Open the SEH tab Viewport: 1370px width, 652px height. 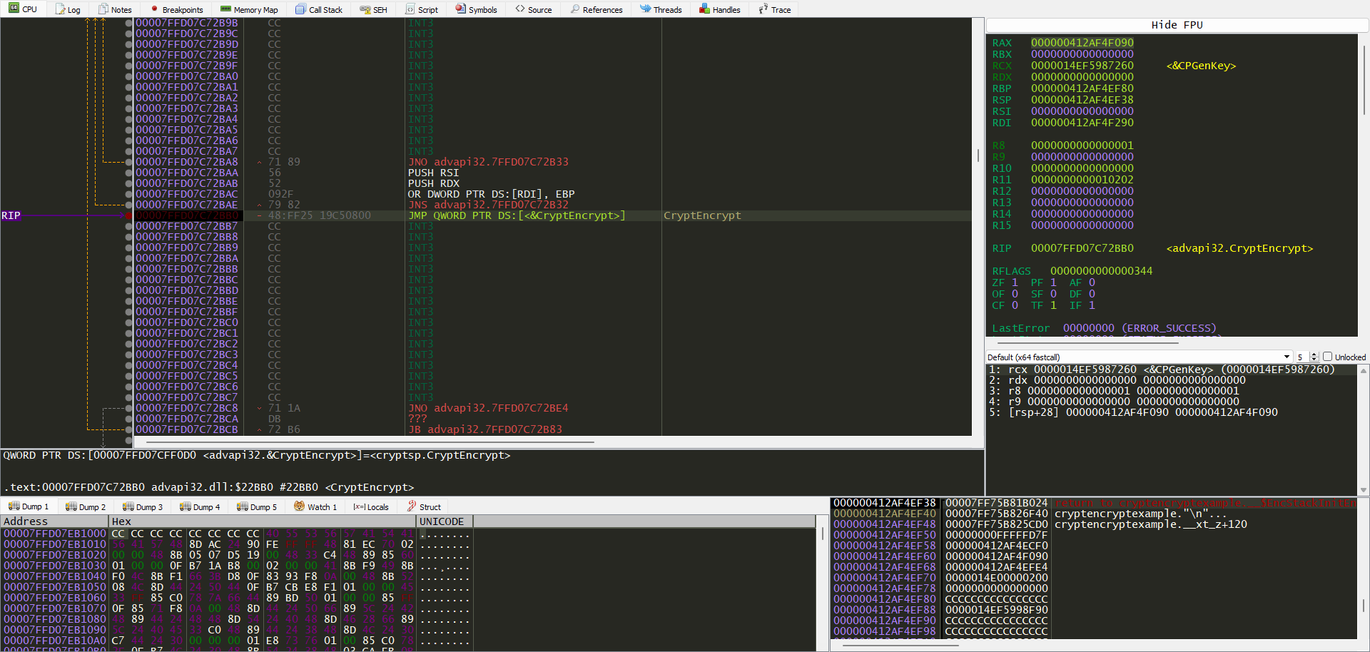374,9
